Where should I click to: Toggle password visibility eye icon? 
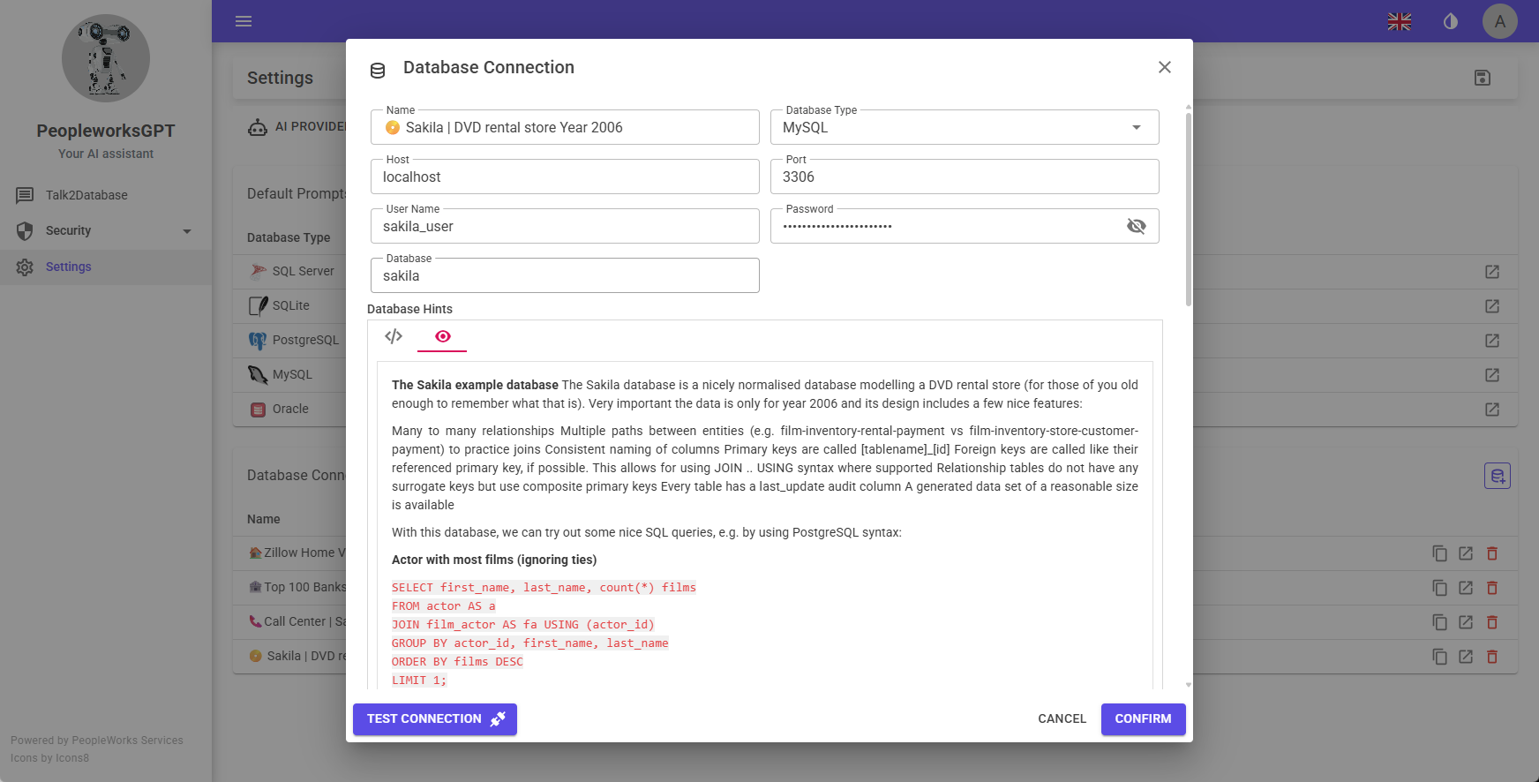click(1137, 226)
